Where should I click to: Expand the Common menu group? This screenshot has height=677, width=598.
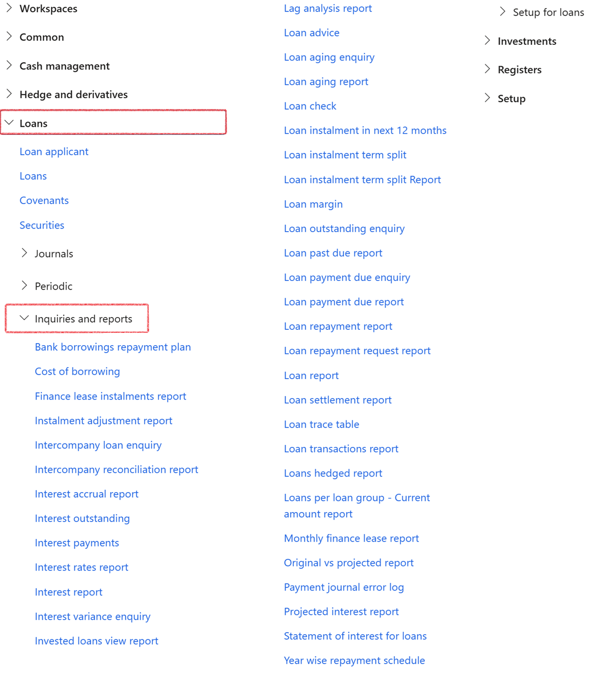[9, 37]
